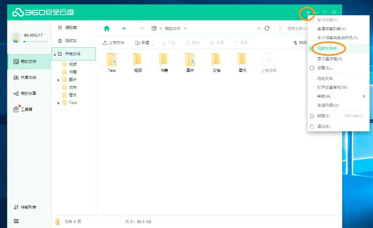Click the 上传文件 plus placeholder tile
Viewport: 373px width, 228px height.
click(268, 60)
